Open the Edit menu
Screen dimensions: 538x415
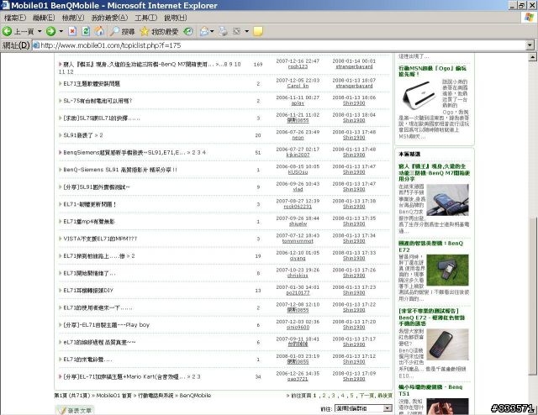pyautogui.click(x=44, y=18)
